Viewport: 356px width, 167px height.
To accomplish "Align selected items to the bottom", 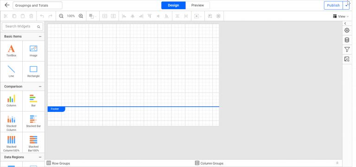I will click(167, 16).
